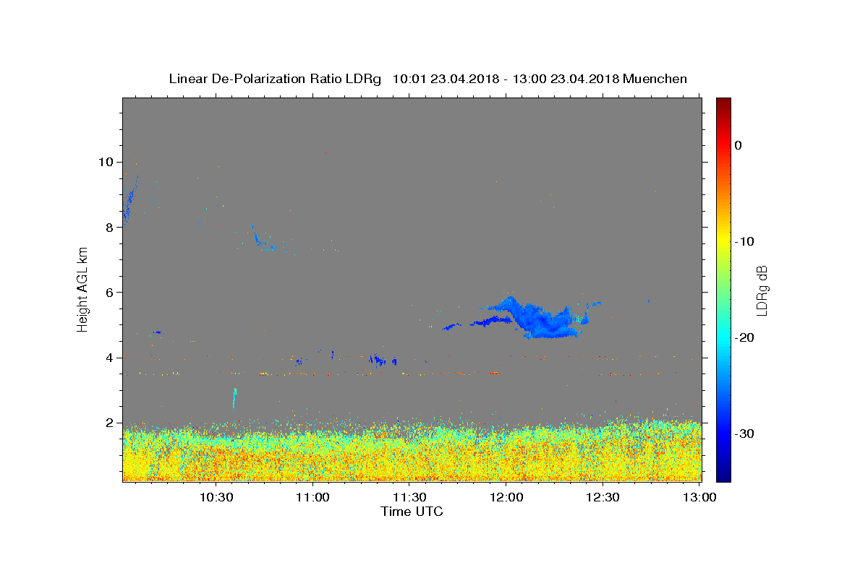Image resolution: width=868 pixels, height=578 pixels.
Task: Click the dark blue bottom of the colorbar
Action: click(x=723, y=477)
